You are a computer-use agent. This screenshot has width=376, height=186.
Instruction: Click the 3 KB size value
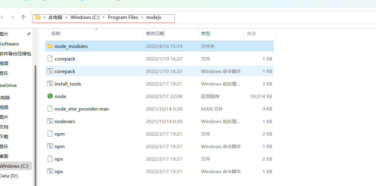click(267, 84)
